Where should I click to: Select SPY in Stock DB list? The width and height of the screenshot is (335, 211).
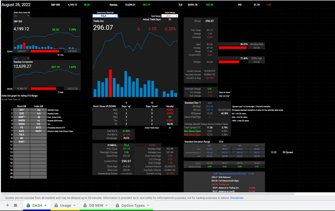point(22,110)
